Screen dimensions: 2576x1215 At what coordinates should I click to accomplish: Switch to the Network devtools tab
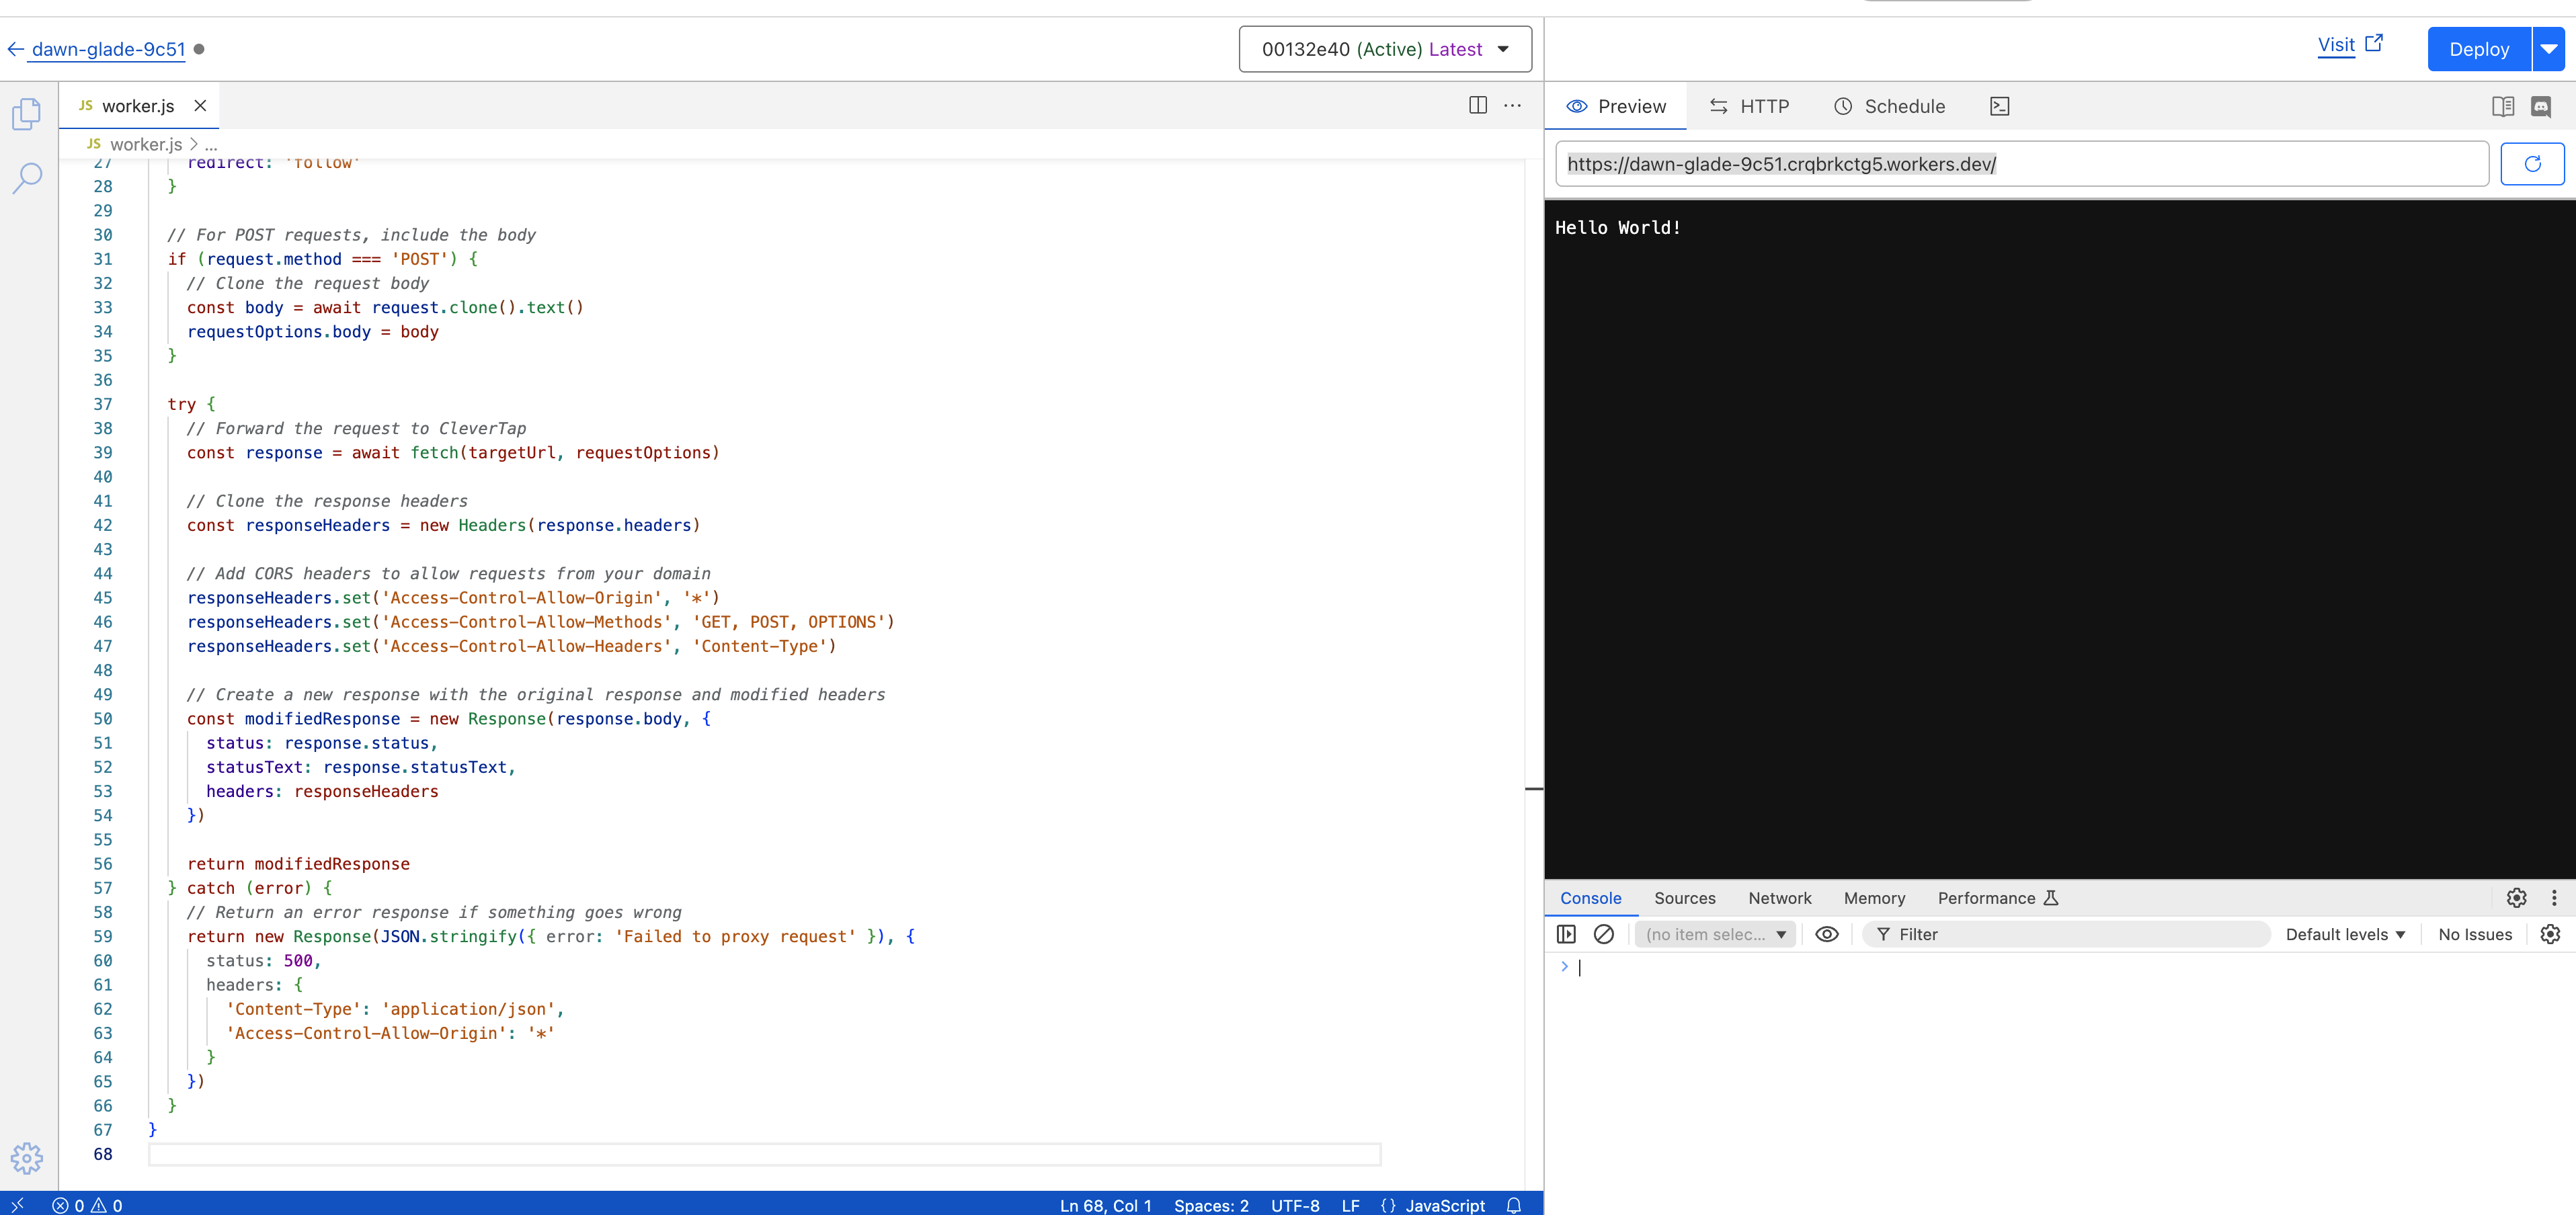pyautogui.click(x=1779, y=898)
